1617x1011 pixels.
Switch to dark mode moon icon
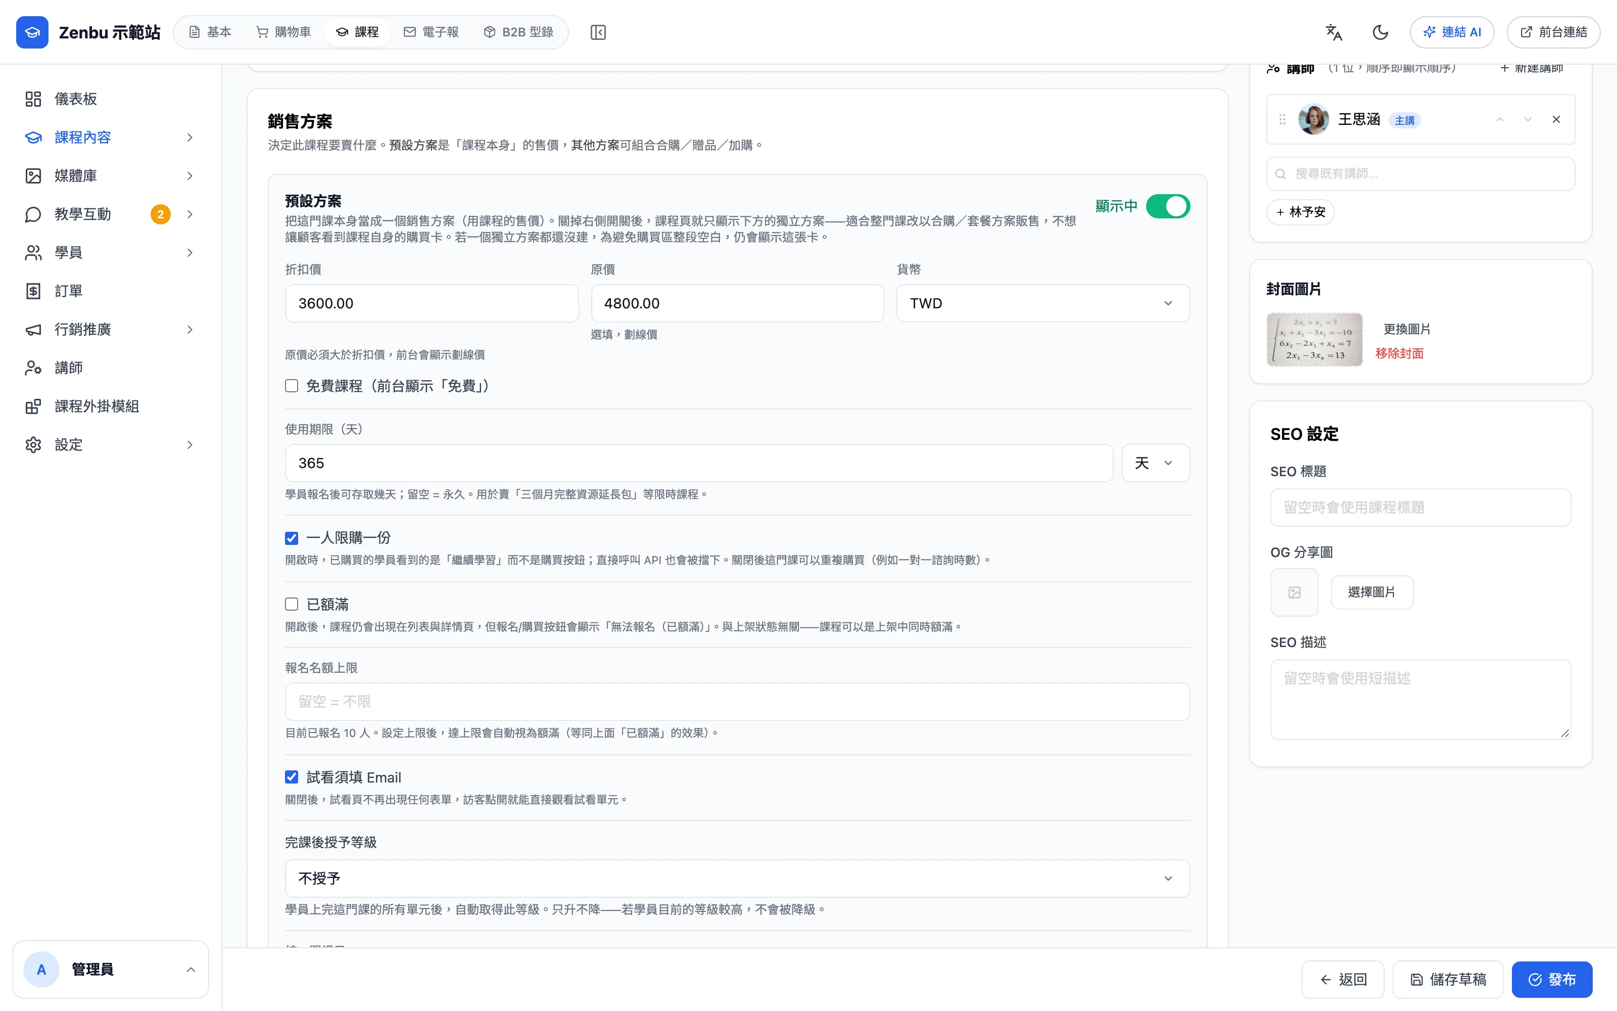(1381, 32)
